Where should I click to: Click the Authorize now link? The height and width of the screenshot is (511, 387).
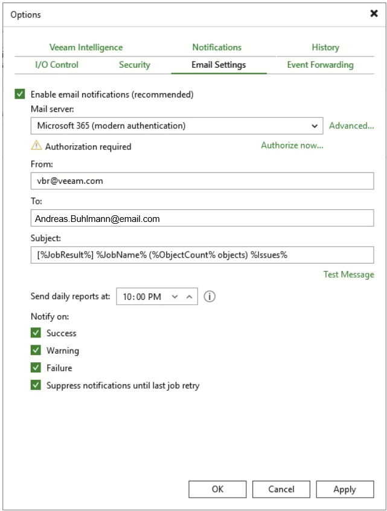(292, 145)
